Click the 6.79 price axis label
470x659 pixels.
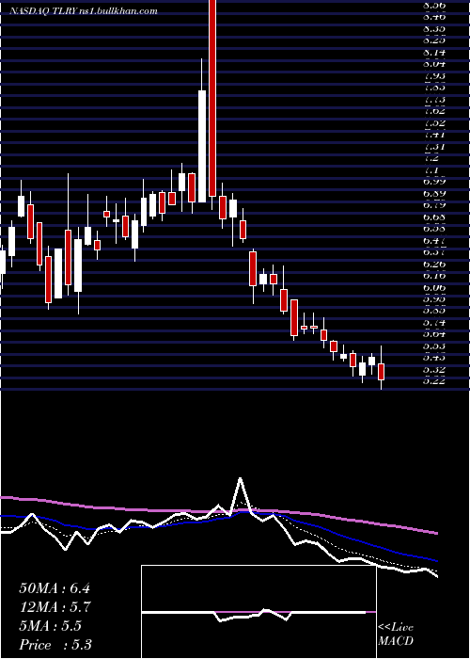(x=435, y=205)
